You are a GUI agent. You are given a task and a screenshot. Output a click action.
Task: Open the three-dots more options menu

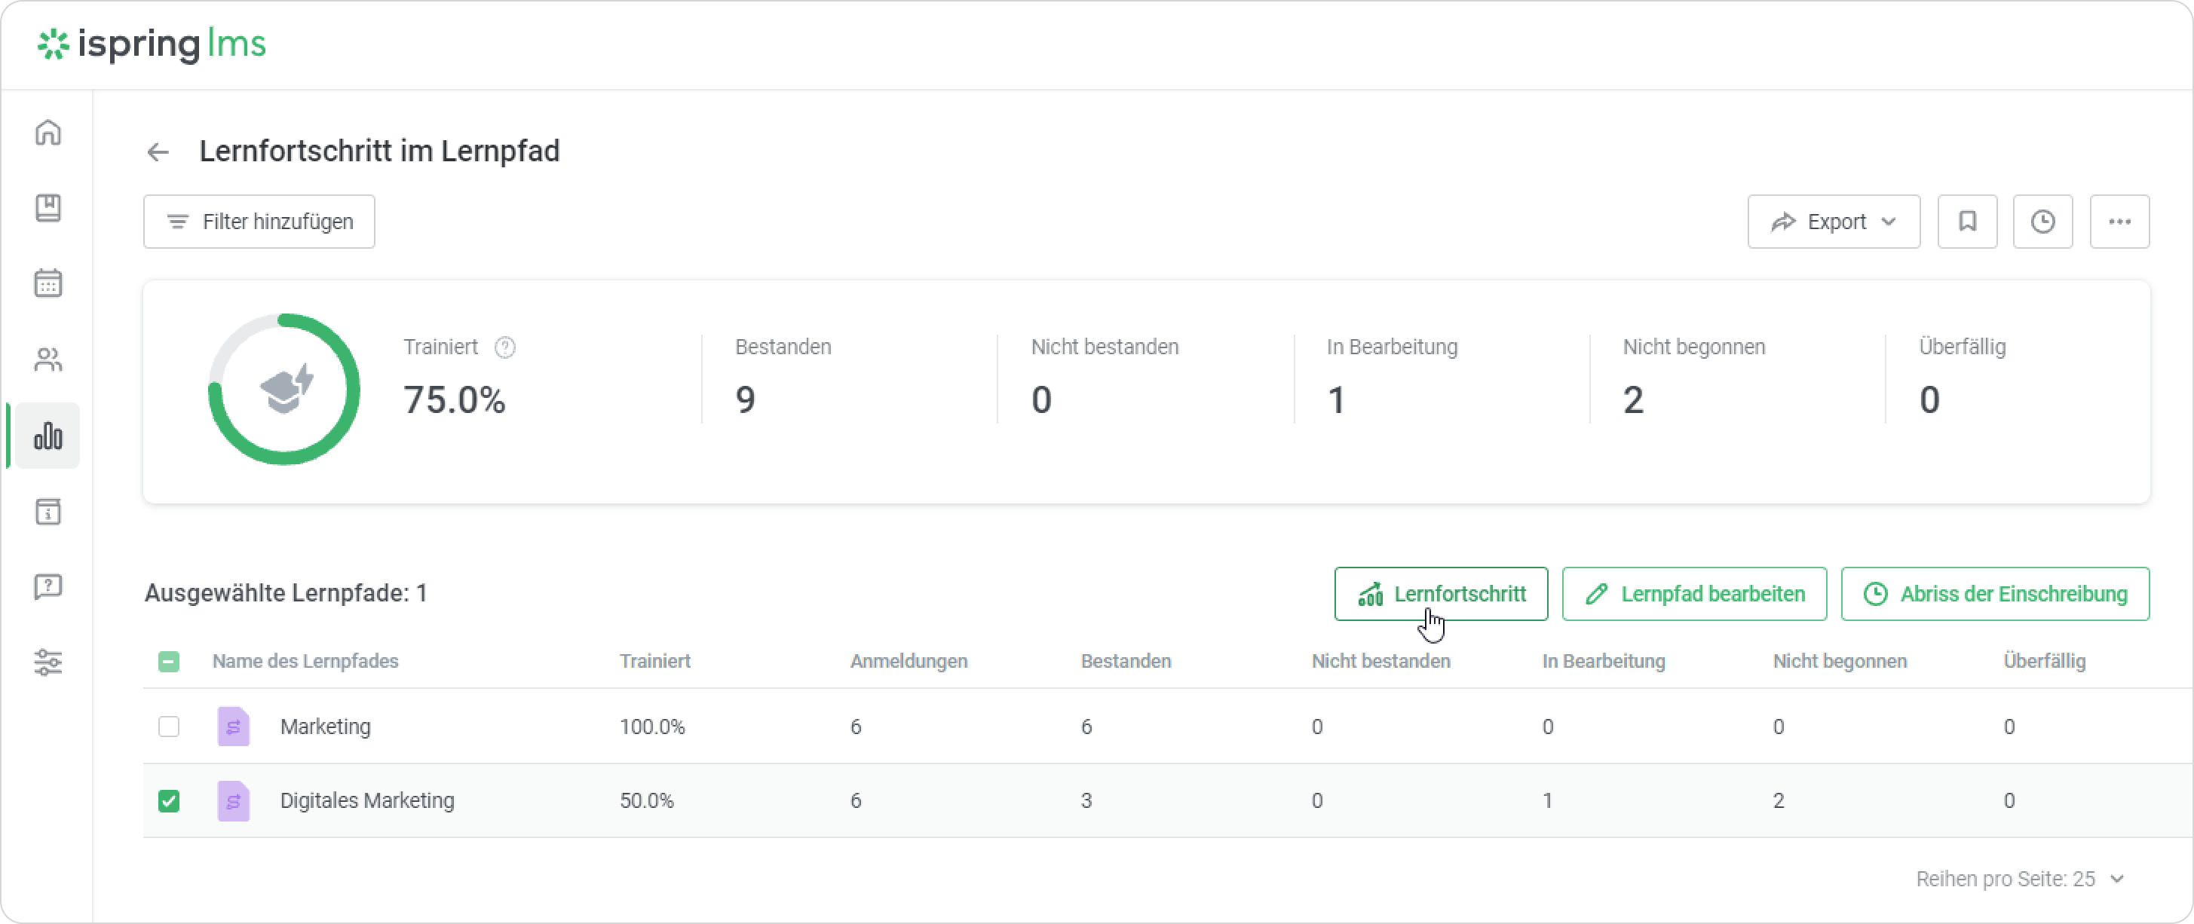click(x=2119, y=222)
